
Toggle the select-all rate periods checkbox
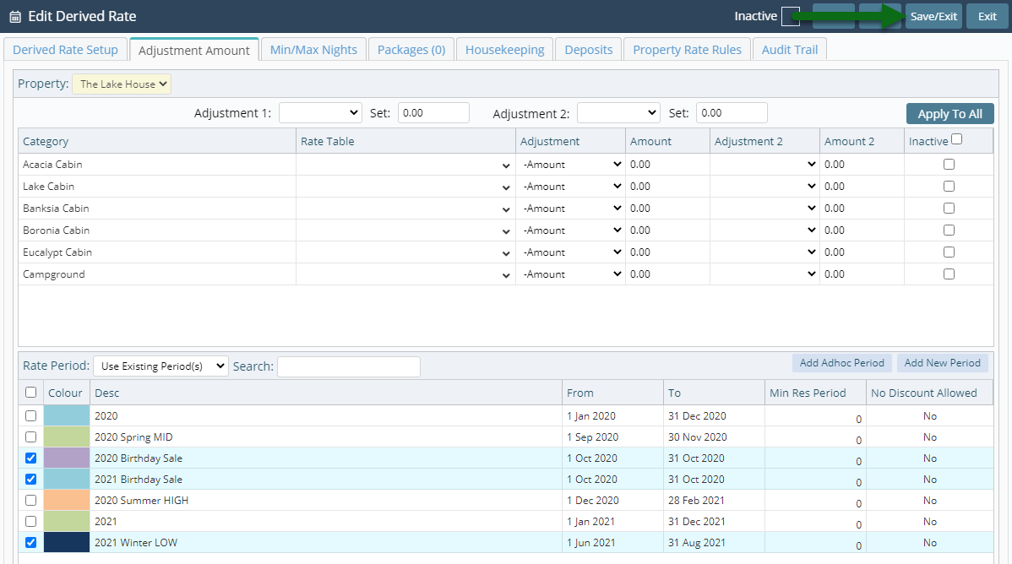30,393
